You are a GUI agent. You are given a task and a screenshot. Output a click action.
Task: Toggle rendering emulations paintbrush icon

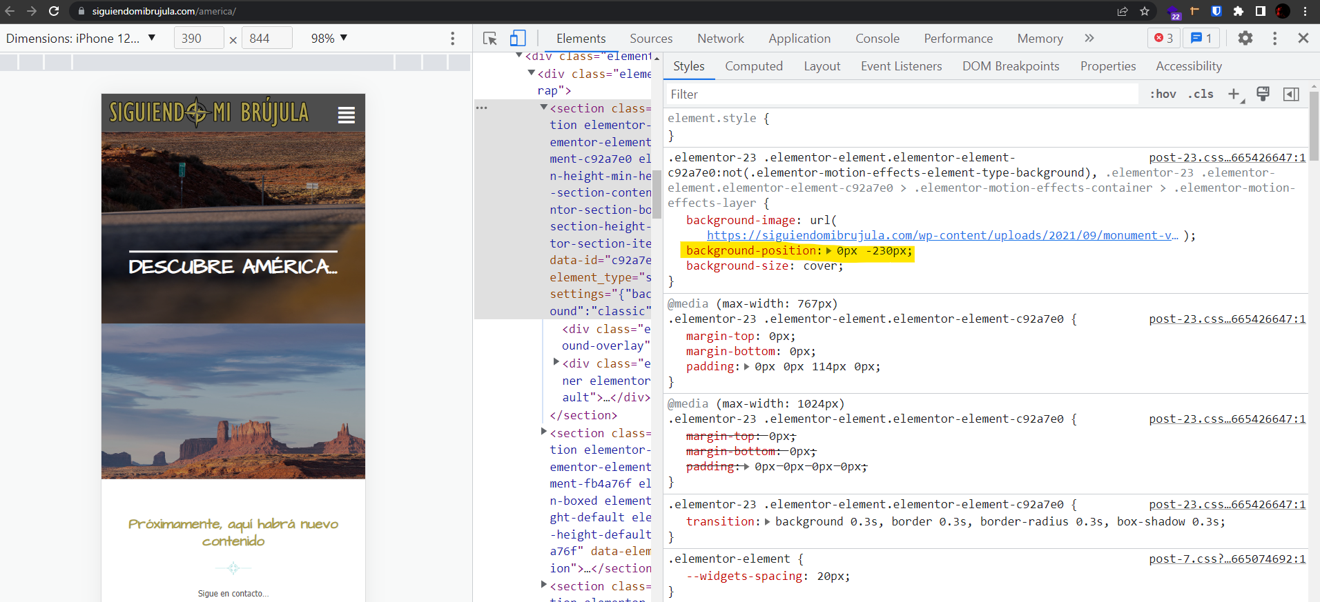click(1263, 94)
